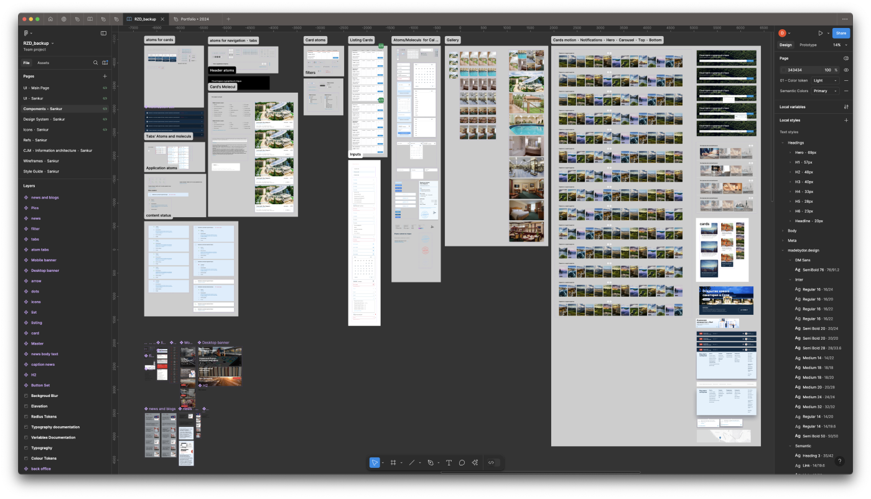Open Pen tool options dropdown arrow
871x499 pixels.
tap(439, 463)
